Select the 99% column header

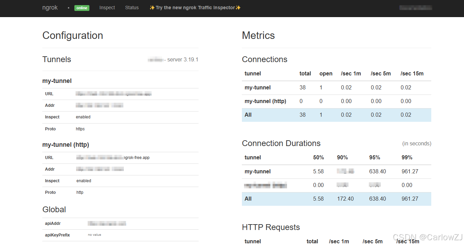coord(407,158)
